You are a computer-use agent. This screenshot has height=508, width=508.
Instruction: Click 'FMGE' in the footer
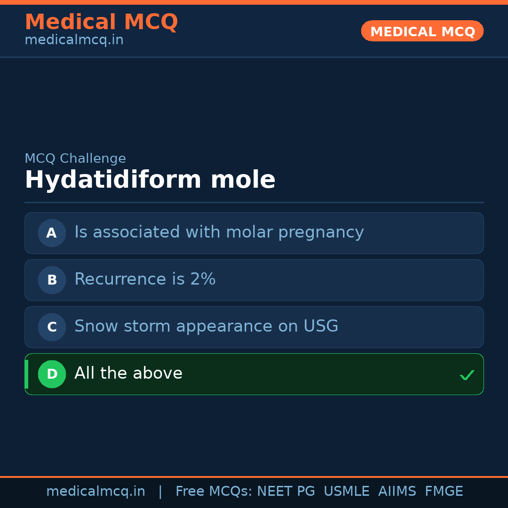[444, 492]
